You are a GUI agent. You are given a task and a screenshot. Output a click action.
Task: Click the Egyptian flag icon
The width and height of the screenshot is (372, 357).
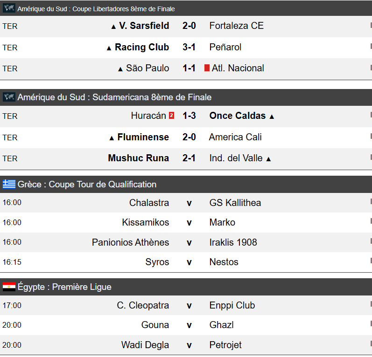(9, 287)
